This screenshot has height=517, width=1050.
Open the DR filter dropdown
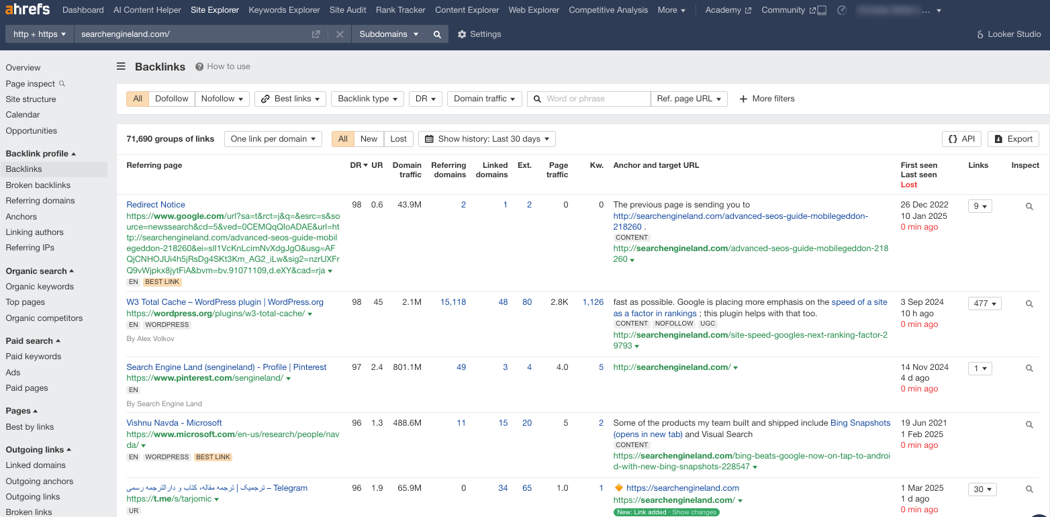426,99
